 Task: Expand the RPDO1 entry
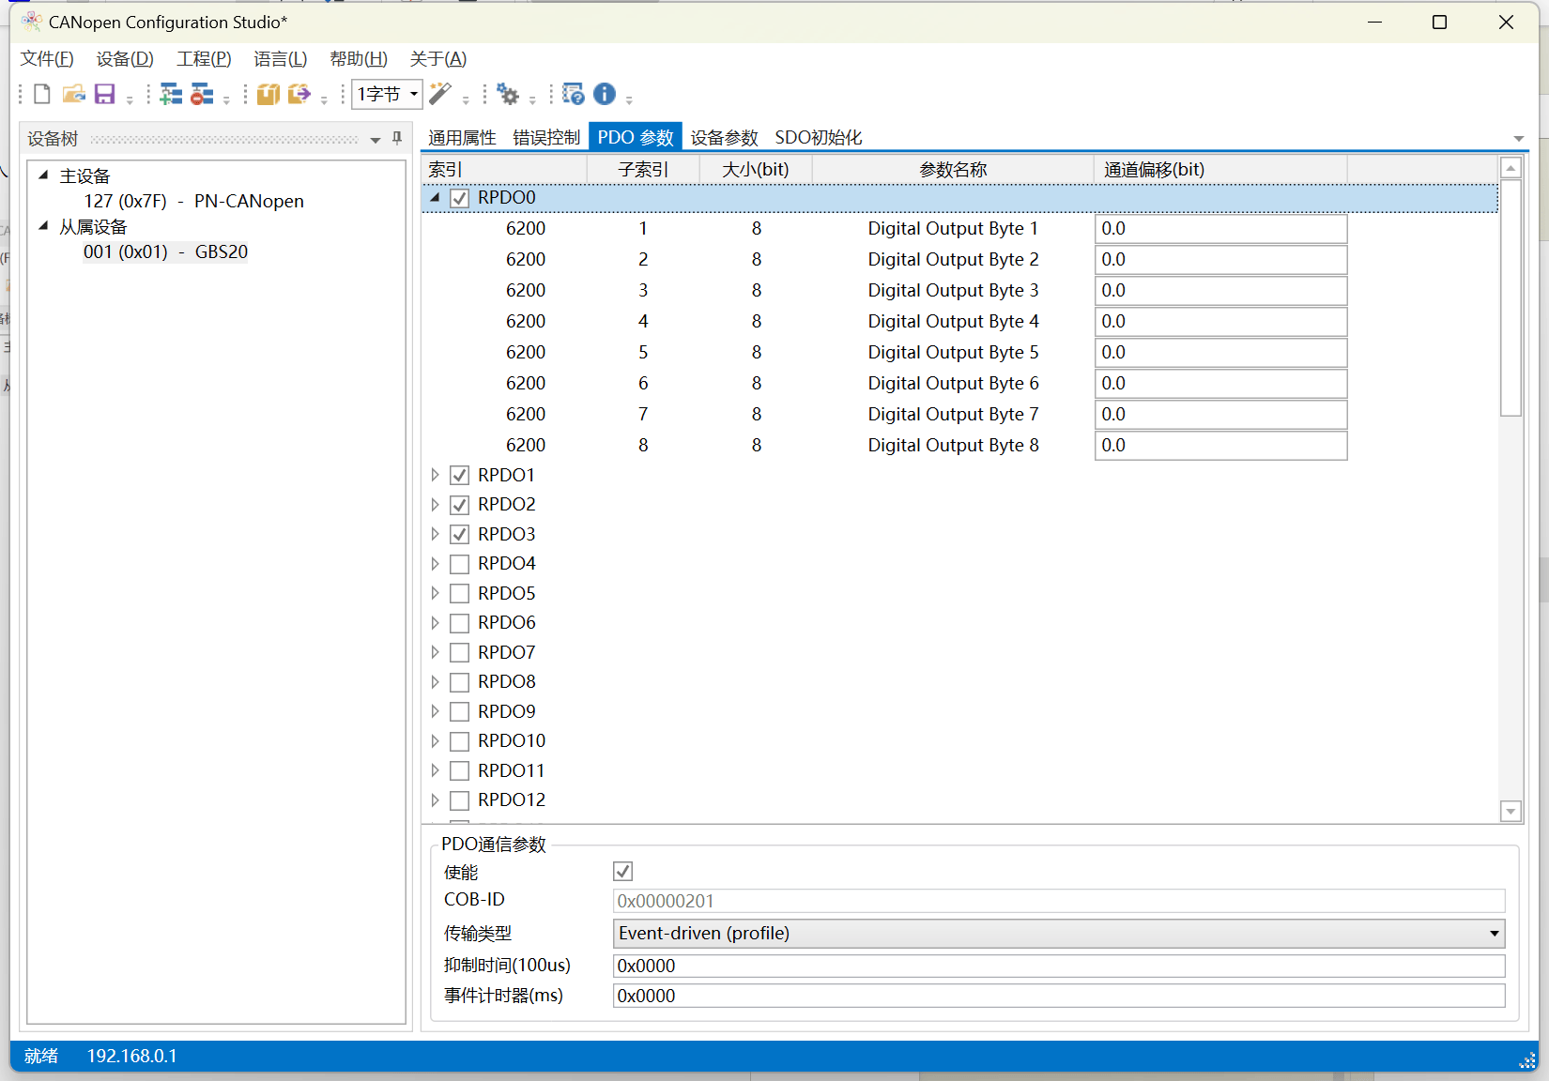(435, 475)
